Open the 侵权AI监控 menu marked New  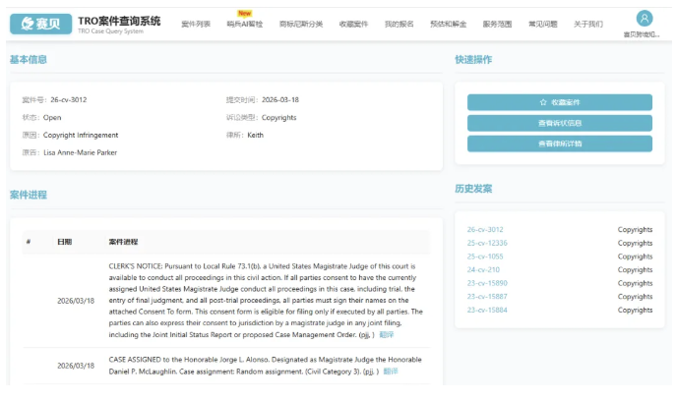coord(244,24)
